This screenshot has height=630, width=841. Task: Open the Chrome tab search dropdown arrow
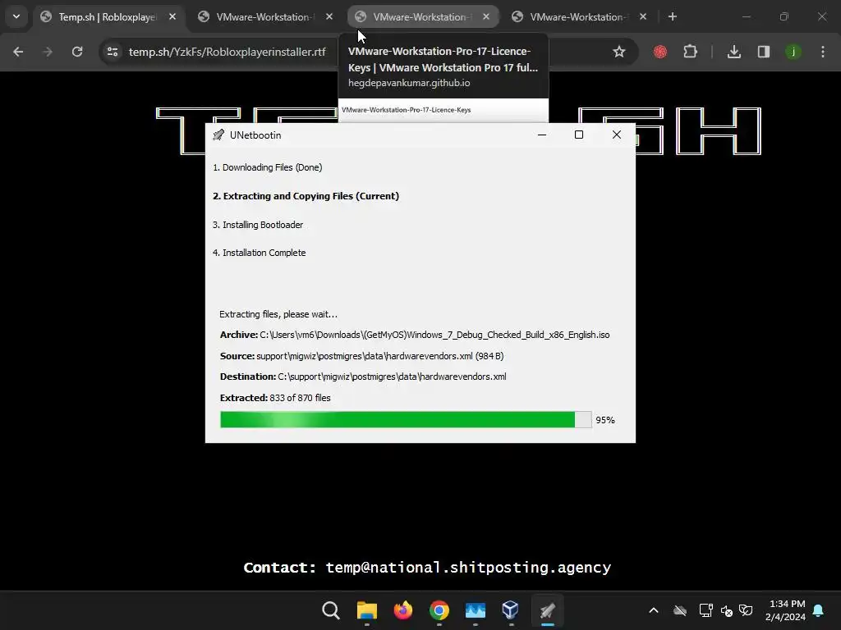[16, 16]
